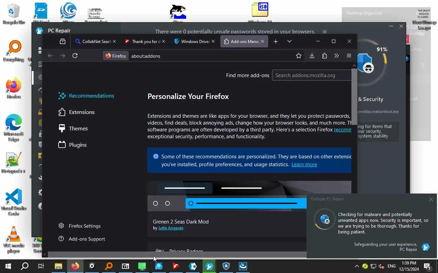The image size is (438, 273).
Task: Click the Firefox horizontal scrollbar
Action: (177, 255)
